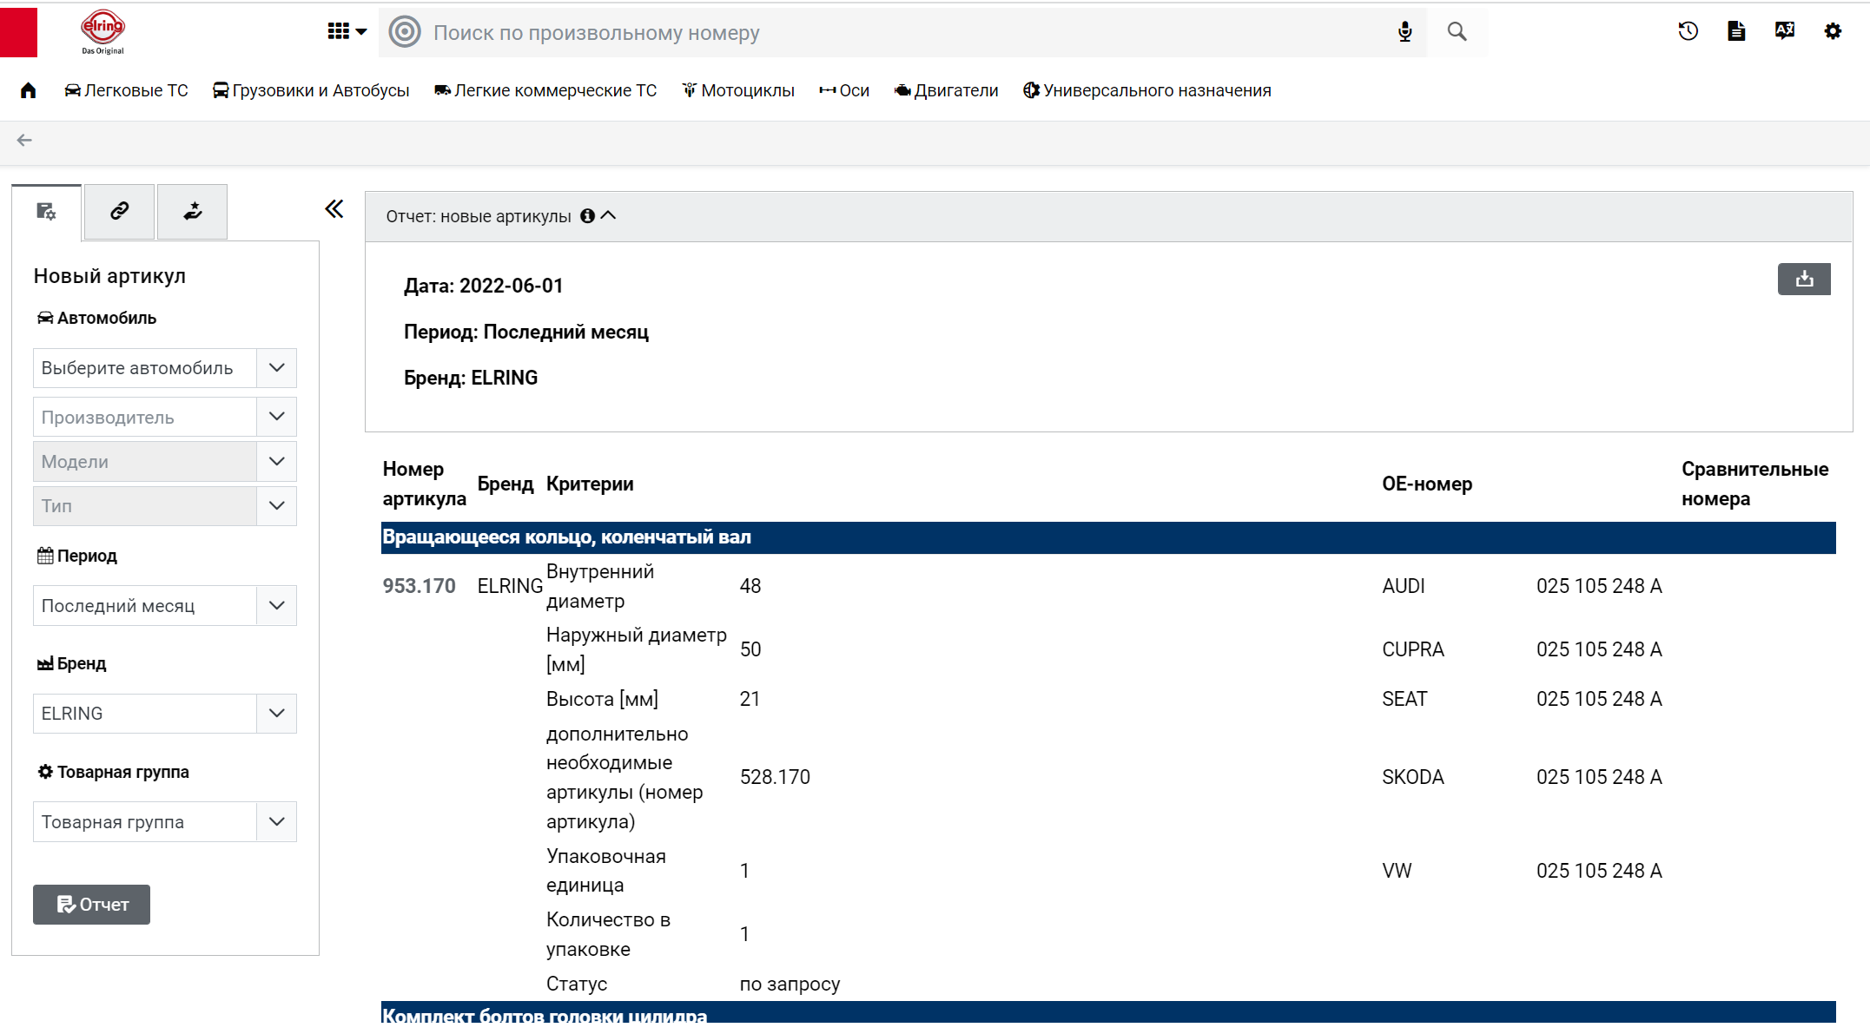Open Легкие коммерческие ТС category
Viewport: 1870px width, 1034px height.
545,90
